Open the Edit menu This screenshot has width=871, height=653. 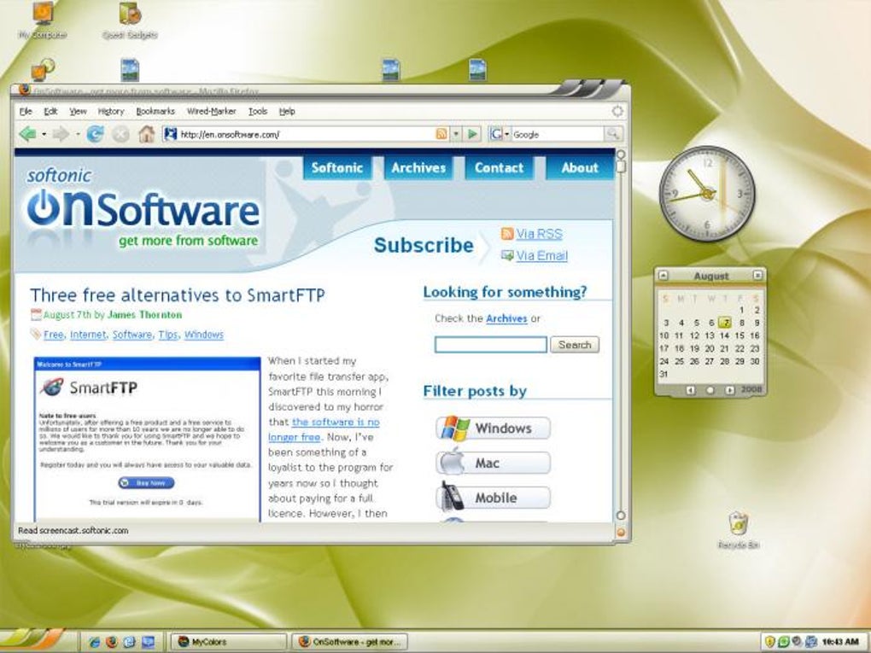[50, 111]
